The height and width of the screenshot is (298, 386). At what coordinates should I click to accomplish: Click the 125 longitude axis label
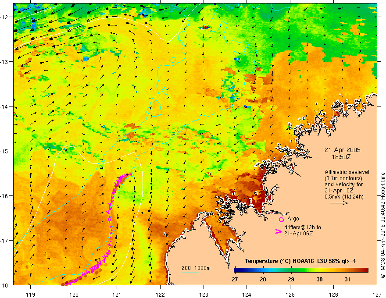coord(290,294)
